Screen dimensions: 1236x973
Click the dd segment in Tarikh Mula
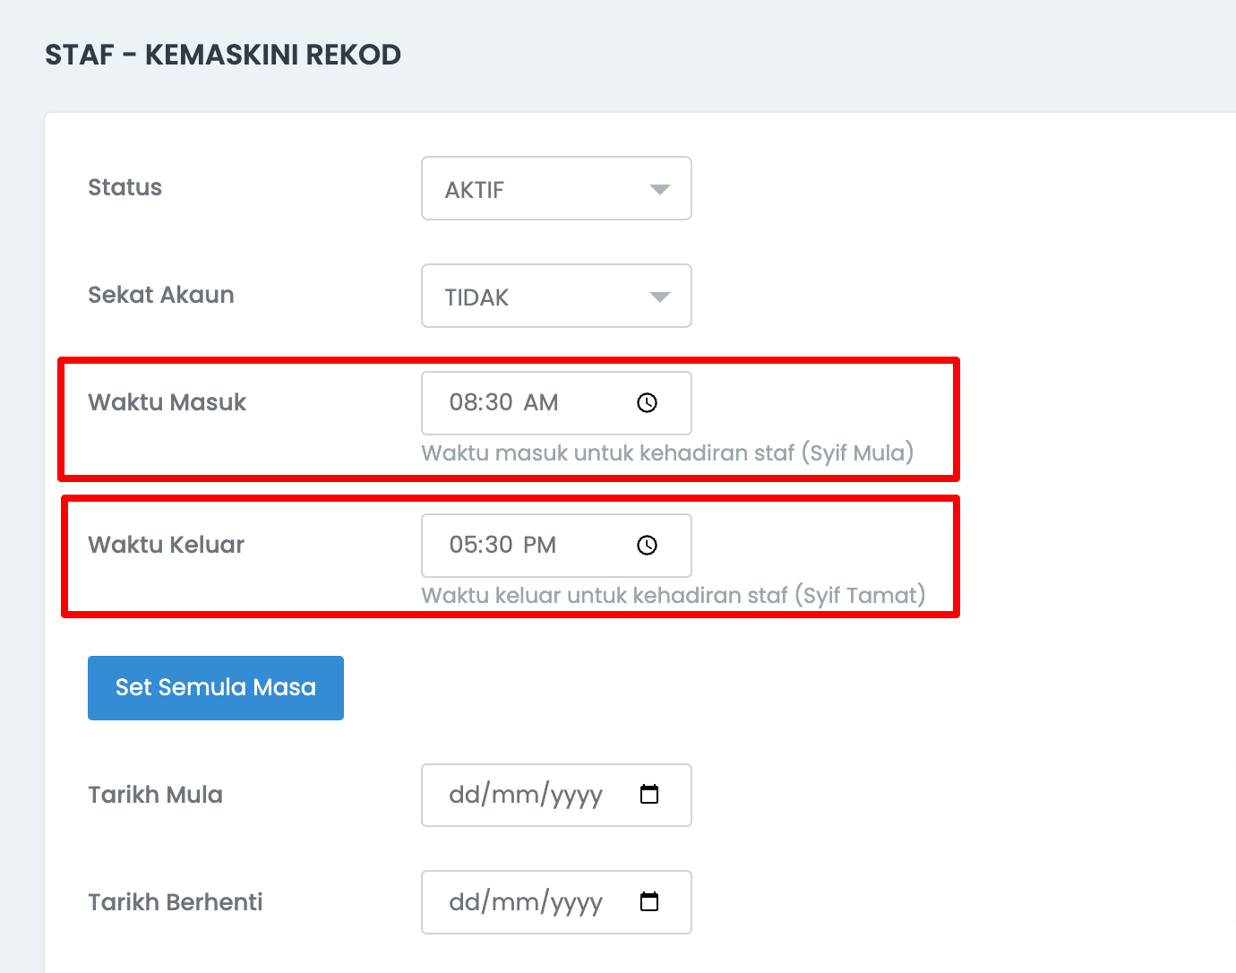[x=465, y=795]
